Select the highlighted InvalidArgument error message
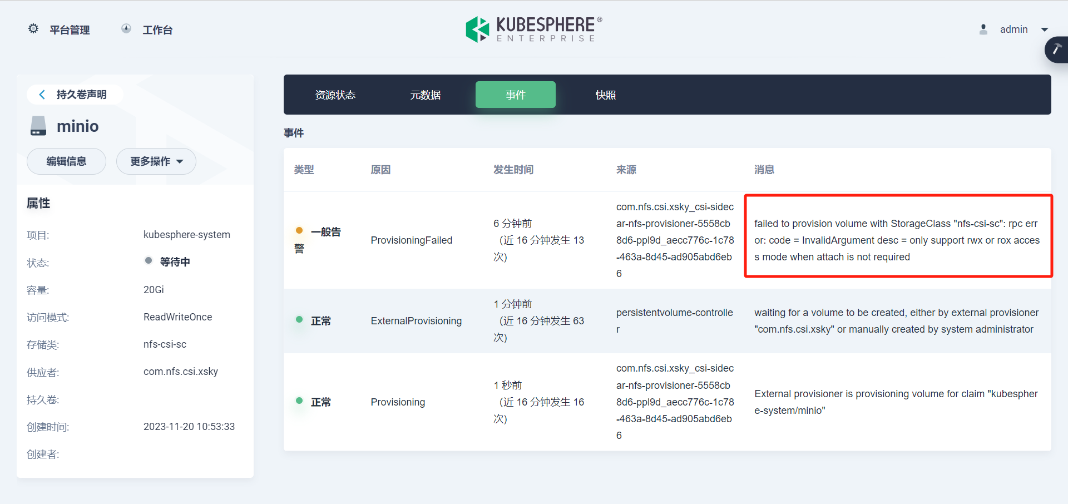Viewport: 1068px width, 504px height. (x=896, y=240)
